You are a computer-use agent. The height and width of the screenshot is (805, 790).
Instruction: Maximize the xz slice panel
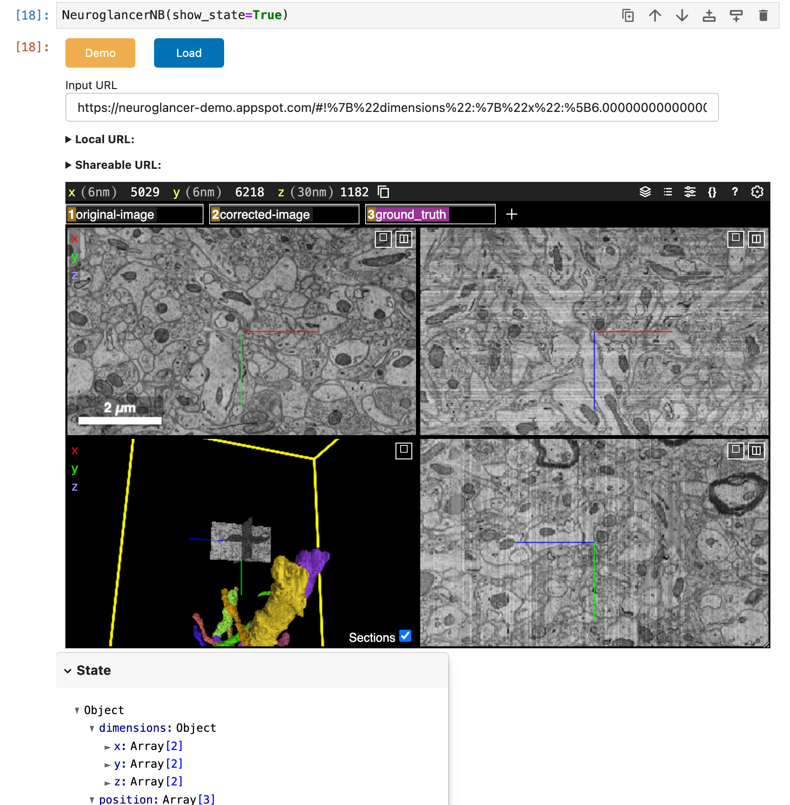(x=736, y=239)
